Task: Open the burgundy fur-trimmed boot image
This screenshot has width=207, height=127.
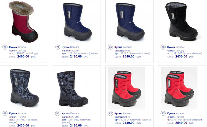Action: coord(23,22)
